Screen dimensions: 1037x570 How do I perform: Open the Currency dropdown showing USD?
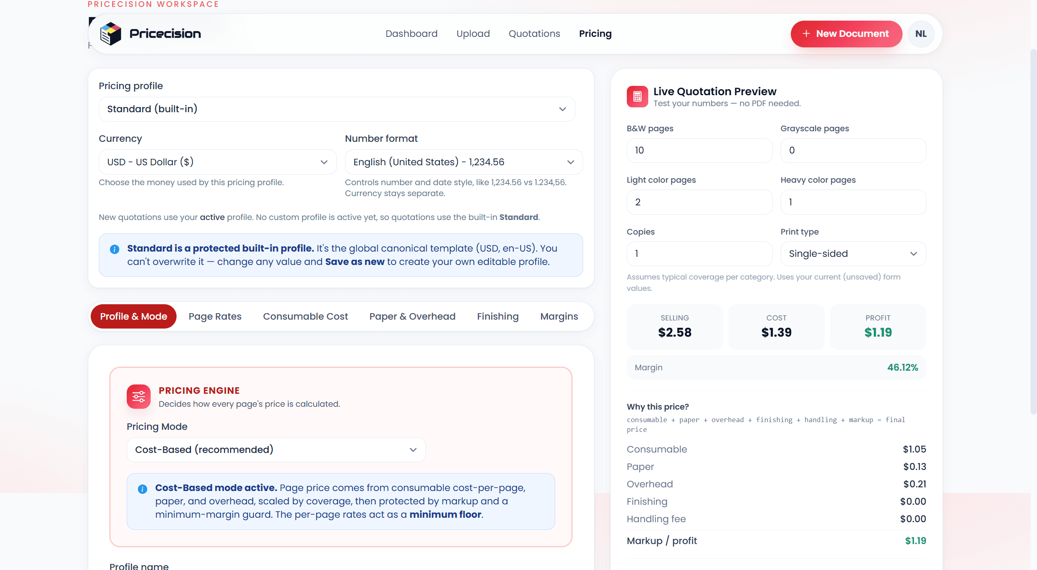[218, 162]
